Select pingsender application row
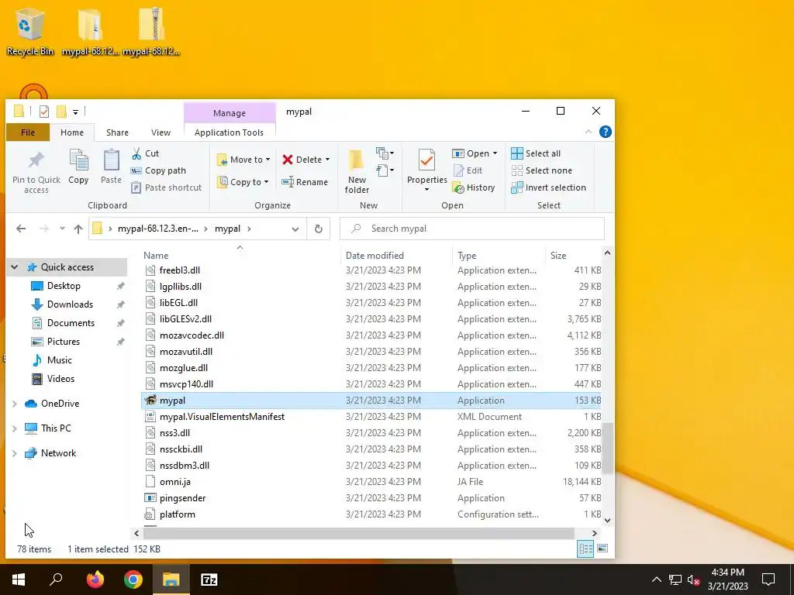794x595 pixels. pos(371,498)
